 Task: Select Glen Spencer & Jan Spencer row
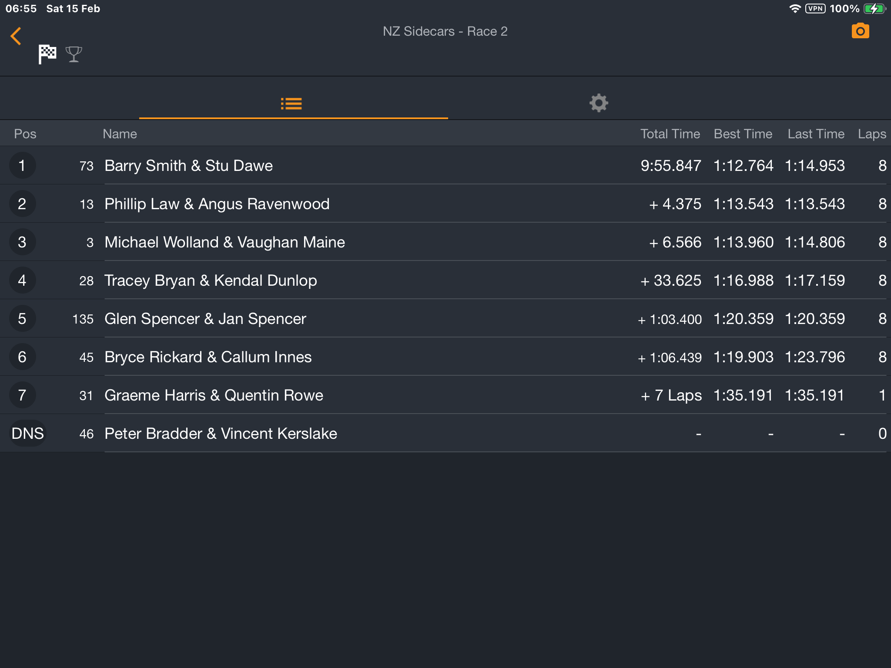(x=445, y=318)
